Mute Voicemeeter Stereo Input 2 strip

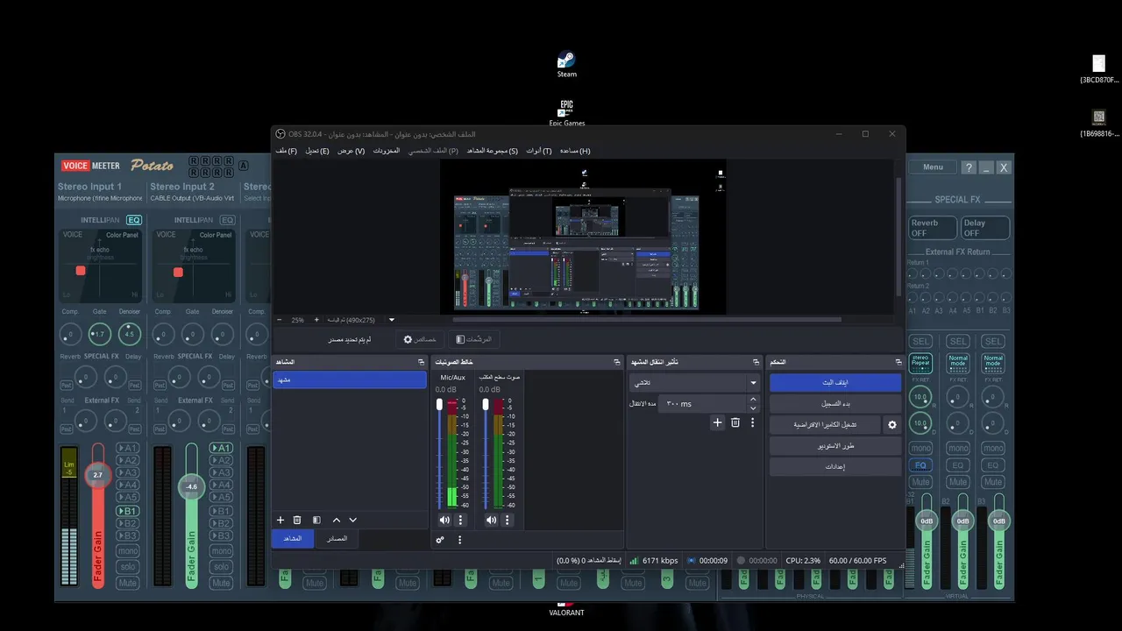click(221, 583)
